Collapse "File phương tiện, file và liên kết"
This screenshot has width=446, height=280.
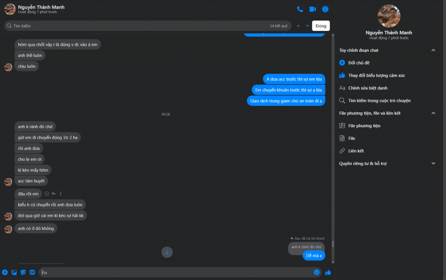(x=433, y=113)
